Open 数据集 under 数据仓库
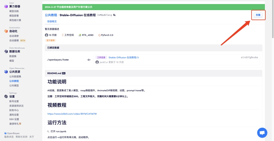The width and height of the screenshot is (274, 141). pos(13,56)
